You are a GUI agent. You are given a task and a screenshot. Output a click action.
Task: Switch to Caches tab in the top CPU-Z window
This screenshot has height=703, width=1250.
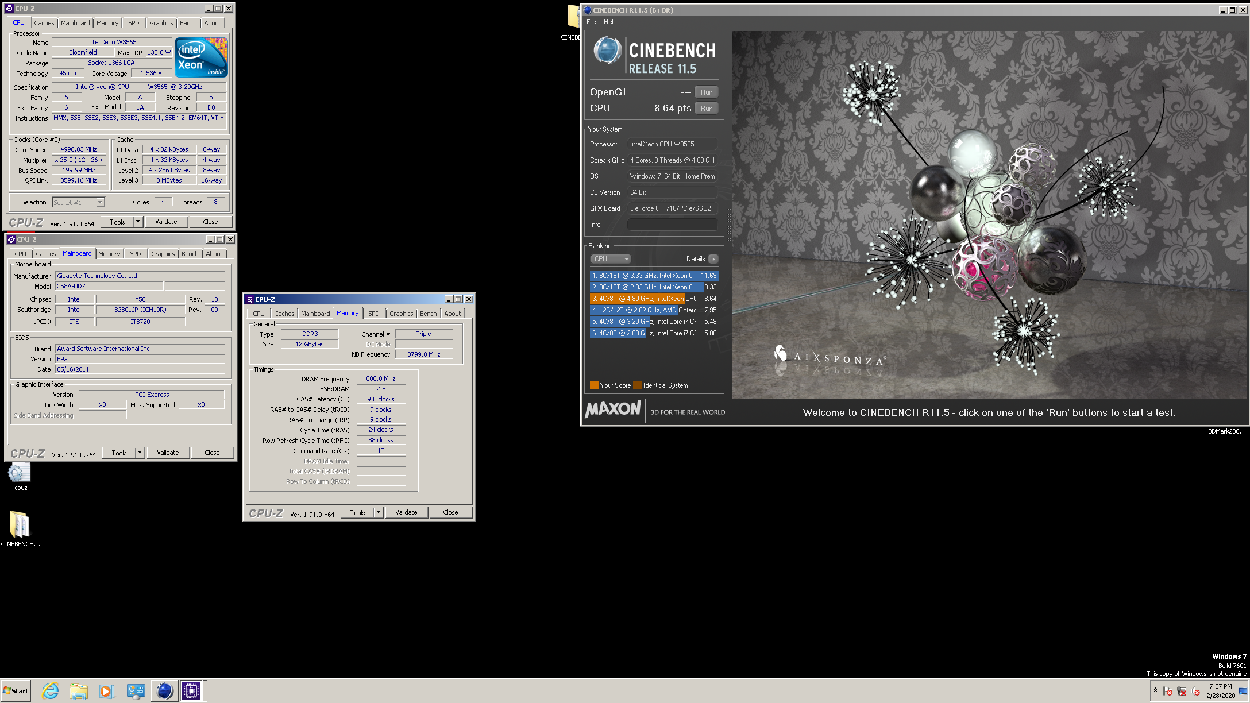pyautogui.click(x=44, y=23)
